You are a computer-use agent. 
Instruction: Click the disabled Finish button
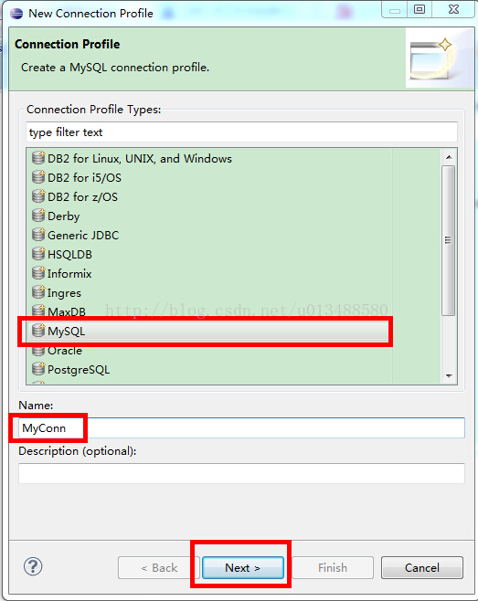coord(333,567)
